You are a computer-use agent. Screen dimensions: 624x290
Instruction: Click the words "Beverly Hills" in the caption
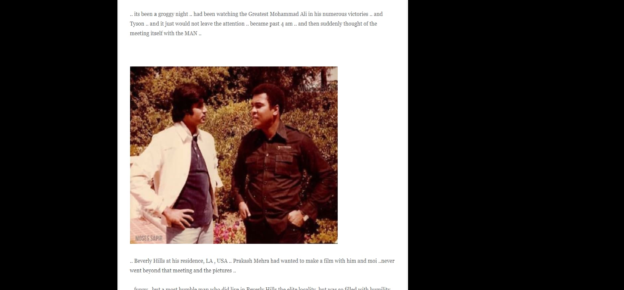(x=149, y=261)
